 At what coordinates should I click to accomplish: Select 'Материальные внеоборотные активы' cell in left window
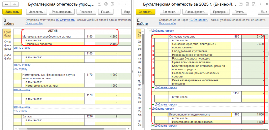point(53,36)
